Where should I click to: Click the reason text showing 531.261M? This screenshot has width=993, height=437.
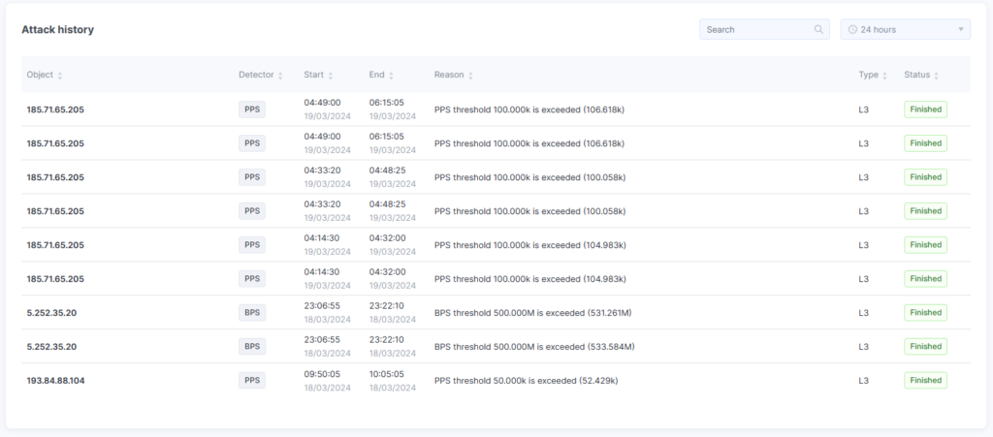pos(532,312)
